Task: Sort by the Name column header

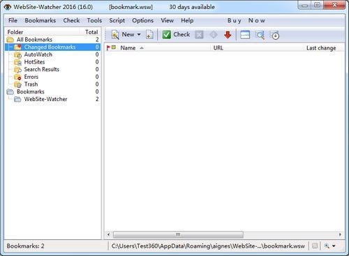Action: (128, 48)
